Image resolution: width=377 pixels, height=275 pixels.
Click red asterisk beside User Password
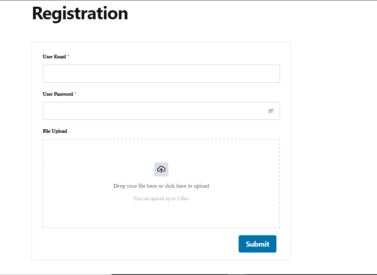[x=75, y=94]
